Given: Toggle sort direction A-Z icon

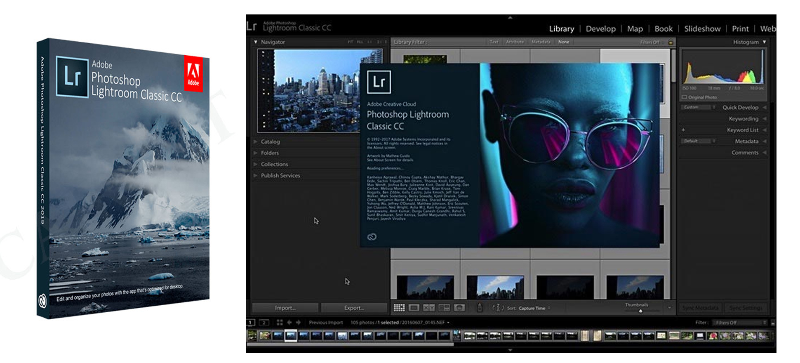Looking at the screenshot, I should click(498, 308).
